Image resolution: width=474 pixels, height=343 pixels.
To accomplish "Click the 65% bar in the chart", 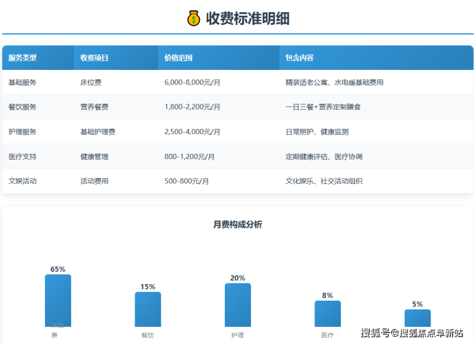I will coord(58,300).
